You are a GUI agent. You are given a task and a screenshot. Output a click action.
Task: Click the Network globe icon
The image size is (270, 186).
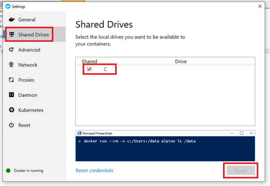point(11,65)
